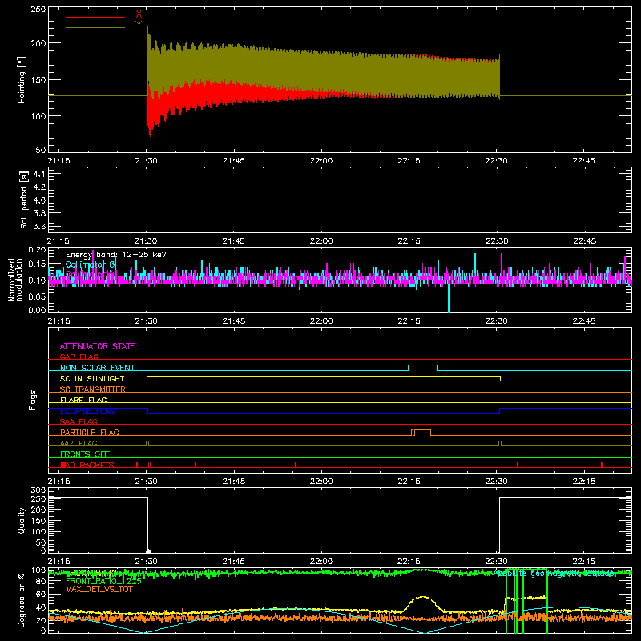Click the FRONTS_OFF flag label
This screenshot has height=641, width=641.
(85, 454)
